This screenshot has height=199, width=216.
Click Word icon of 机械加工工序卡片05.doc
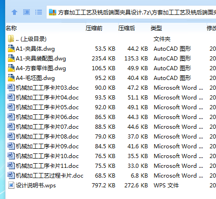tap(11, 107)
